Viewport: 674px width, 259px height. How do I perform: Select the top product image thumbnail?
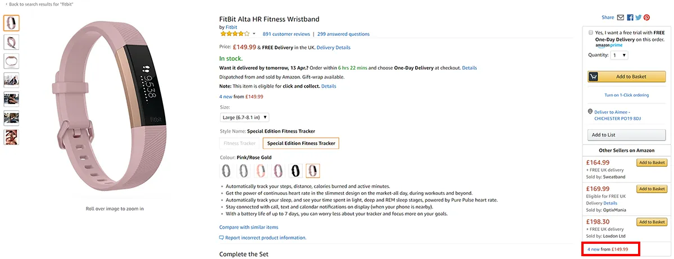(x=11, y=23)
